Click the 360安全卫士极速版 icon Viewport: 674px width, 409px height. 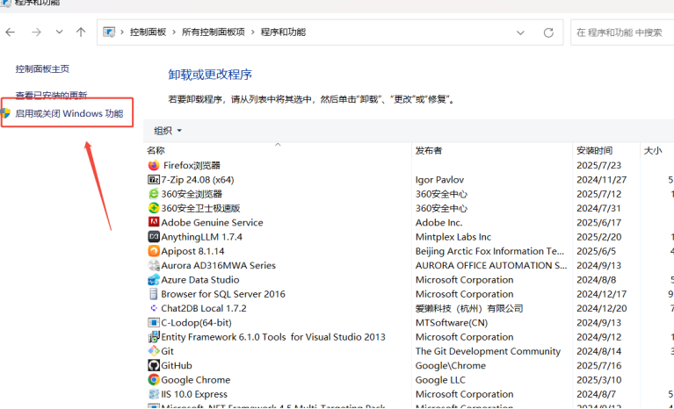click(154, 208)
